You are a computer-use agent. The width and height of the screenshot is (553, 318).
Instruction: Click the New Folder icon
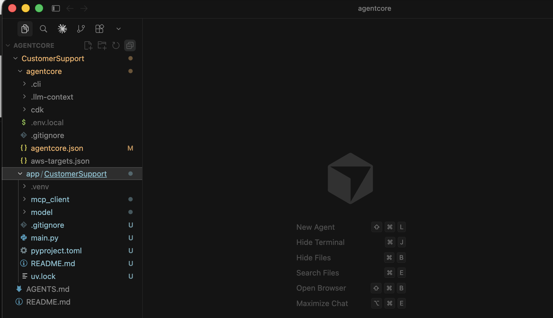[x=102, y=45]
